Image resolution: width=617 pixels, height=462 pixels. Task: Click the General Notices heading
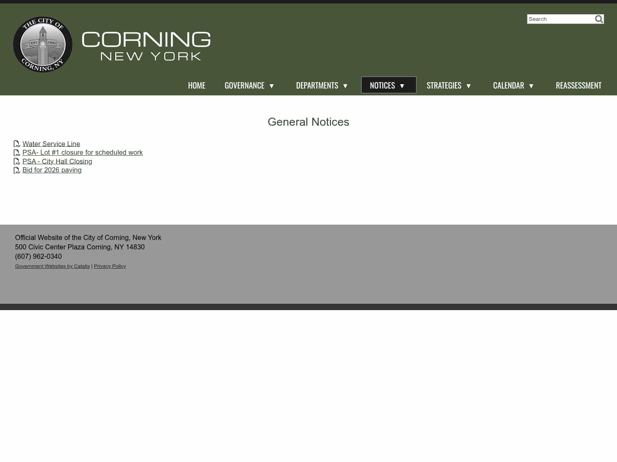pyautogui.click(x=308, y=122)
